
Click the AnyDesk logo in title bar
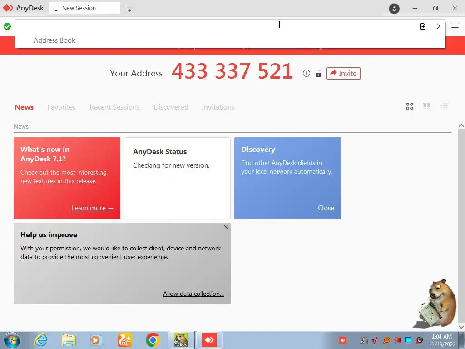point(8,8)
